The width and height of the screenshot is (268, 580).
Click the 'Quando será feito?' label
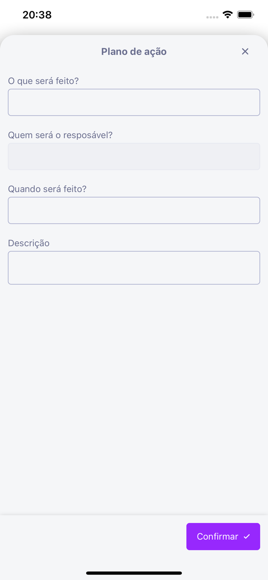[x=48, y=189]
